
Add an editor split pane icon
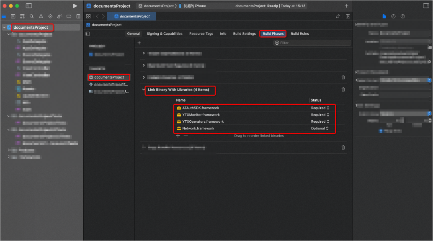[x=348, y=16]
